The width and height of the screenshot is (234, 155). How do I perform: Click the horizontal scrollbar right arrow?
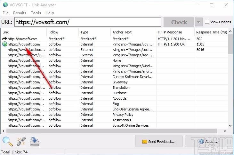pyautogui.click(x=225, y=131)
